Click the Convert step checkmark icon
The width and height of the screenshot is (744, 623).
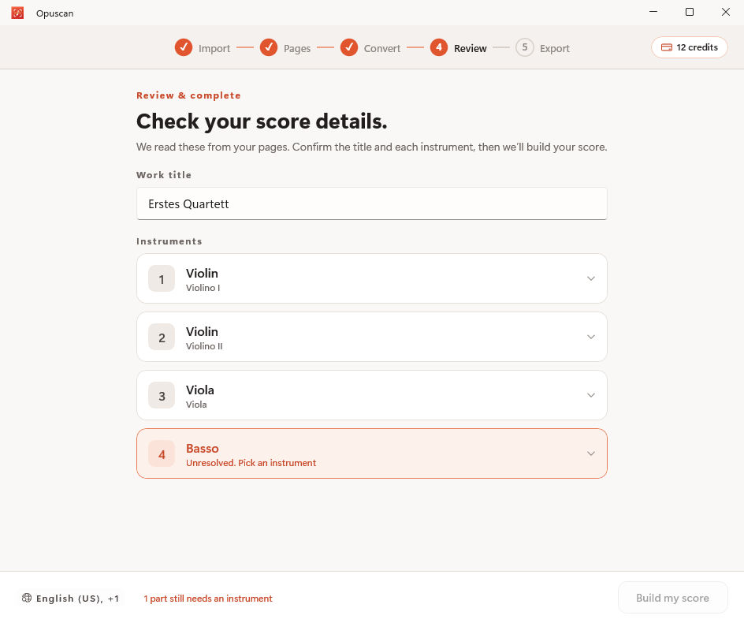(349, 47)
